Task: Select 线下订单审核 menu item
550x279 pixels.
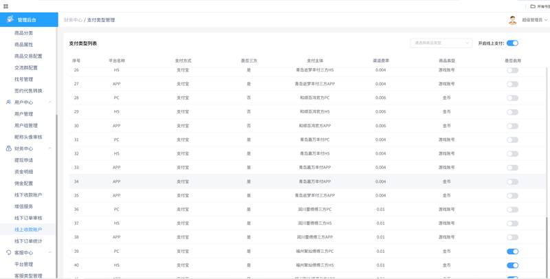Action: point(28,218)
